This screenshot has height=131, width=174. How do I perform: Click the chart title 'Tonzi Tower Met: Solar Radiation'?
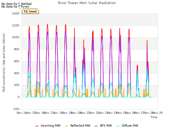coord(87,3)
